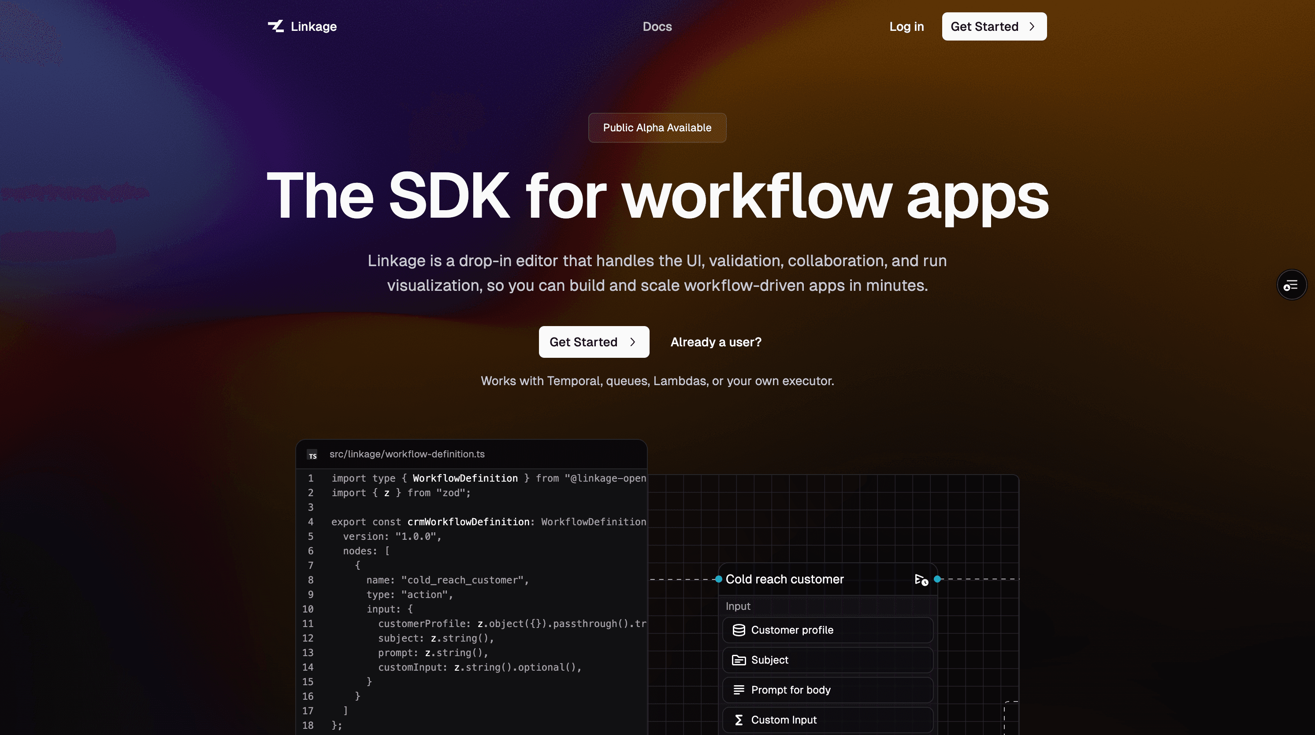Open the Docs page
The width and height of the screenshot is (1315, 735).
pos(657,26)
